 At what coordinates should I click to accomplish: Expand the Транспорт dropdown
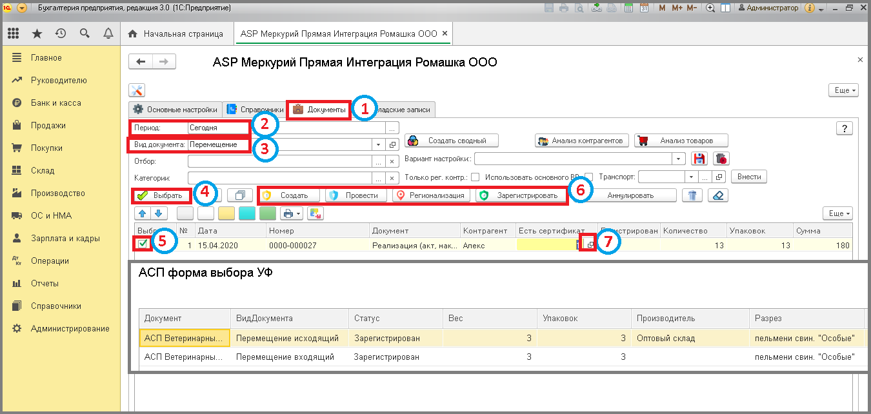(x=691, y=177)
